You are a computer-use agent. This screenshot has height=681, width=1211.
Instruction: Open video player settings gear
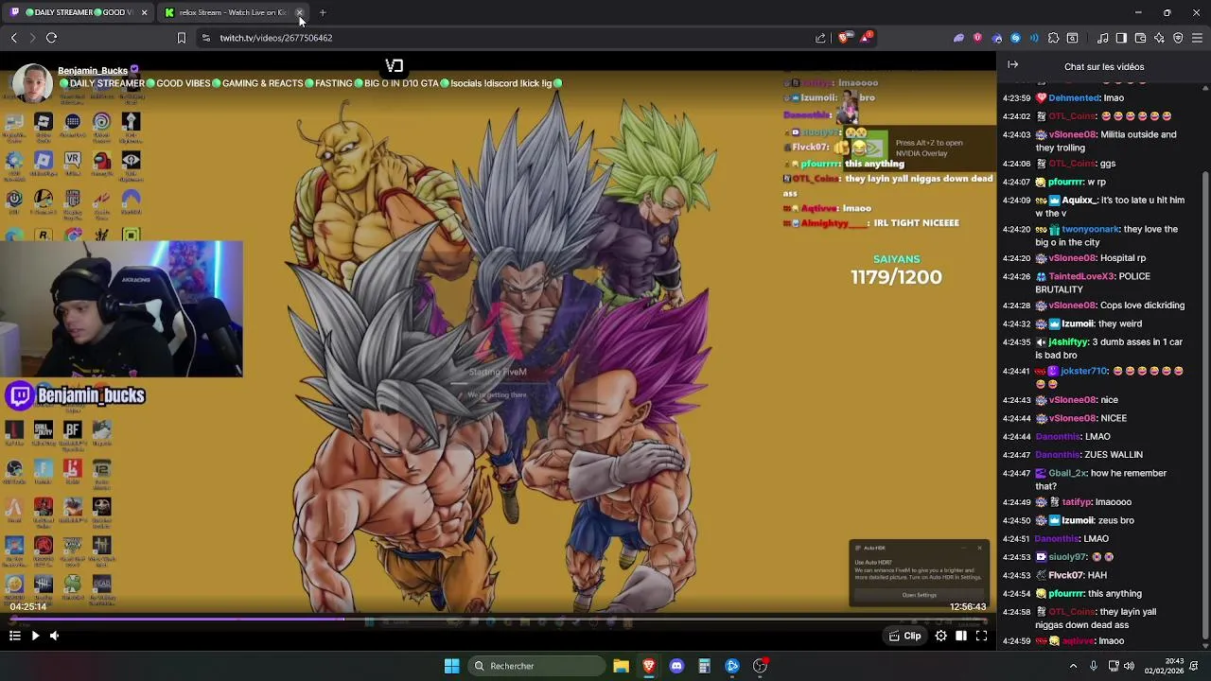tap(941, 637)
